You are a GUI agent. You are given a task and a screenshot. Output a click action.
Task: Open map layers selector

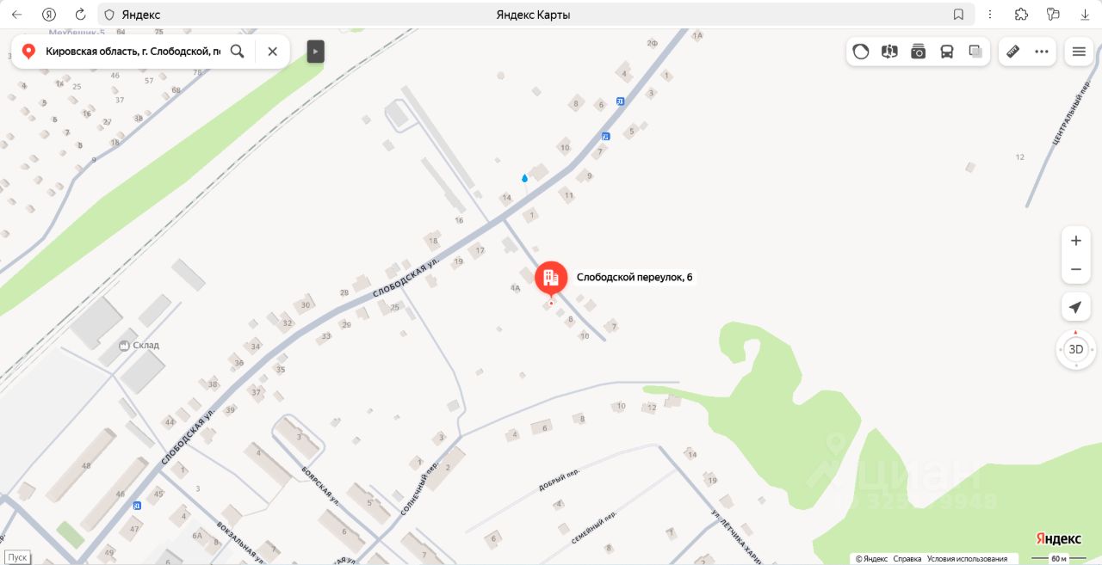pyautogui.click(x=975, y=52)
